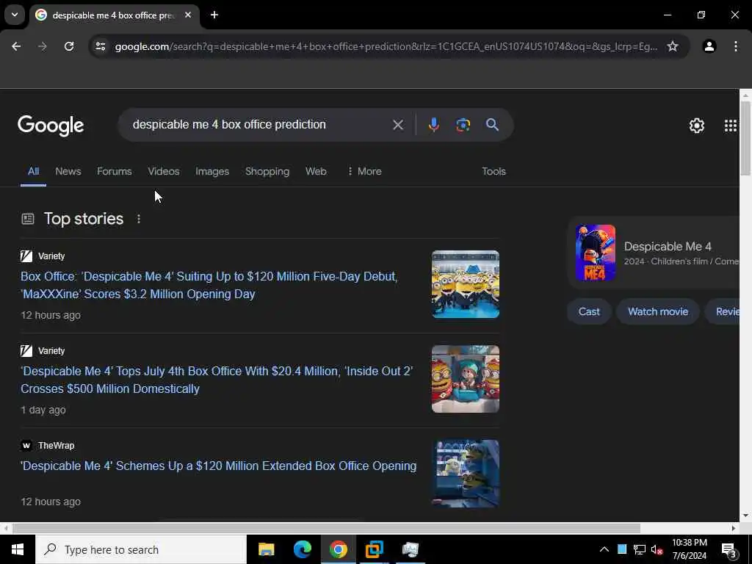Switch to the Images tab

[212, 171]
